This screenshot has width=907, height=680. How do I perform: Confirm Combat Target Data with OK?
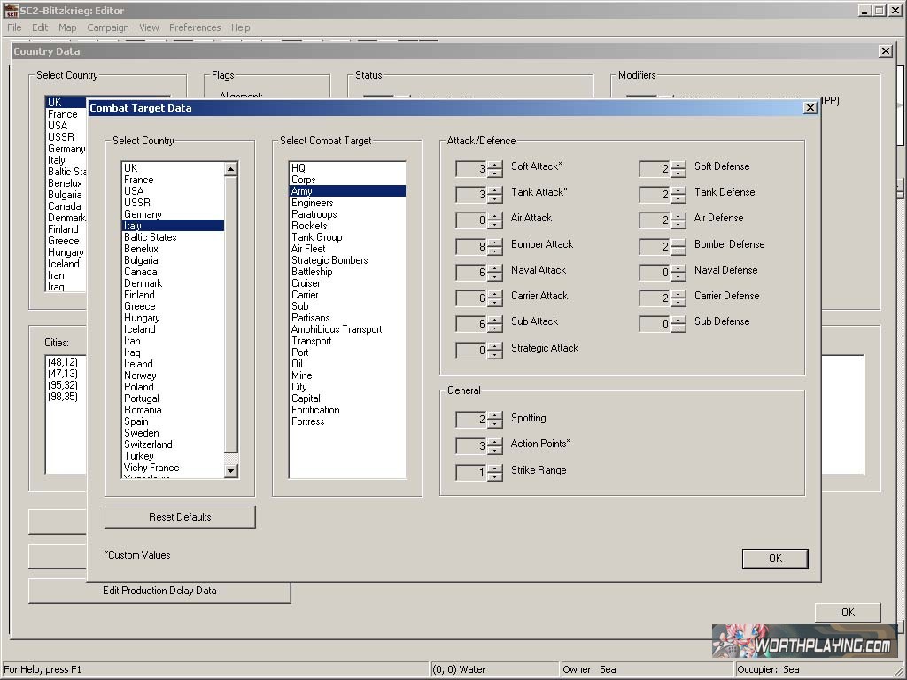(775, 559)
